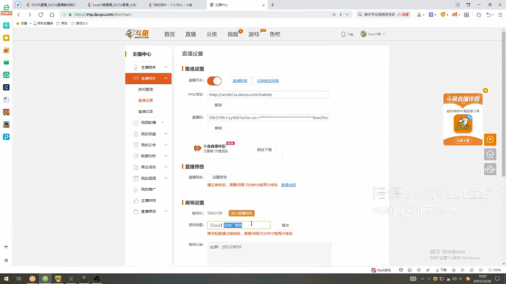
Task: Click the browser back arrow
Action: [x=19, y=15]
